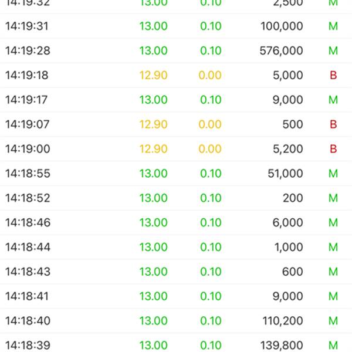Image resolution: width=352 pixels, height=352 pixels.
Task: Select the 0.10 change at 14:18:55
Action: (x=211, y=173)
